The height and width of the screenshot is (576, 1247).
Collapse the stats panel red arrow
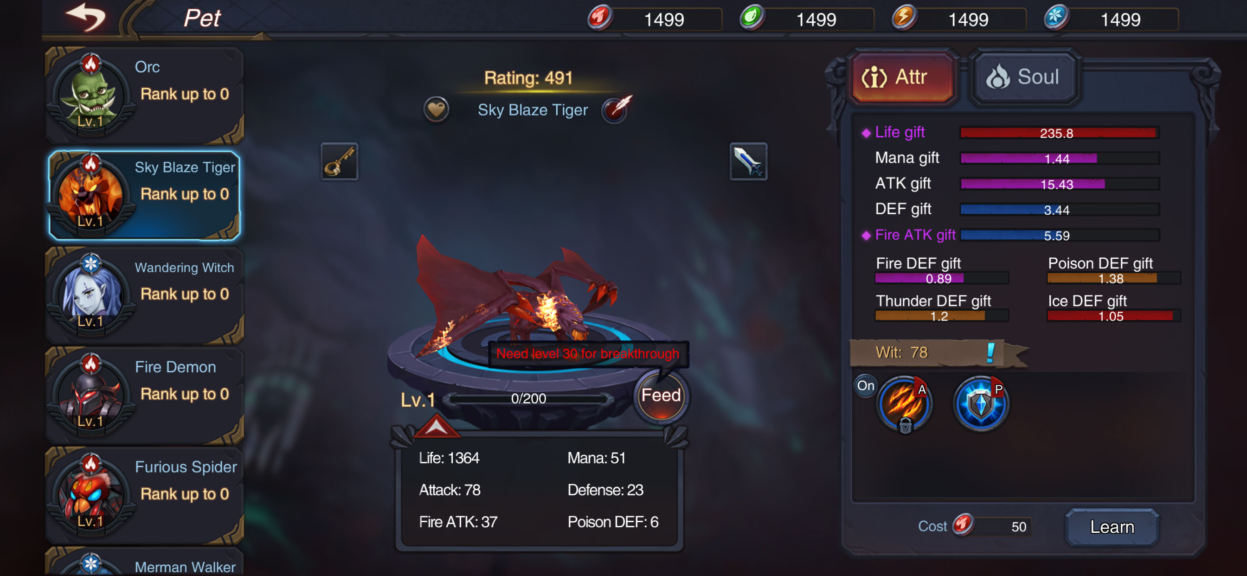click(436, 426)
